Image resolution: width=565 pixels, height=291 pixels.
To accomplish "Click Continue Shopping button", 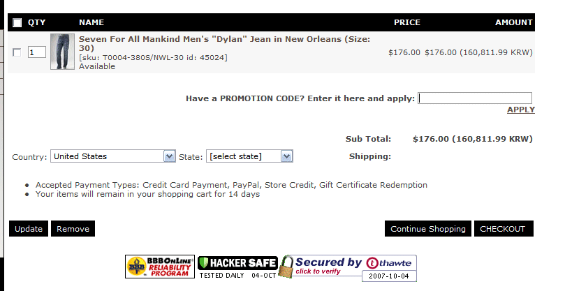I will 428,229.
